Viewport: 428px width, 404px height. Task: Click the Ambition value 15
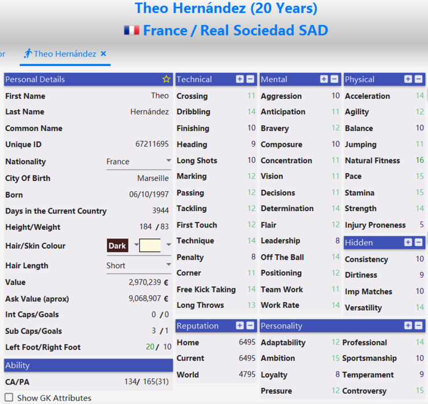[335, 358]
